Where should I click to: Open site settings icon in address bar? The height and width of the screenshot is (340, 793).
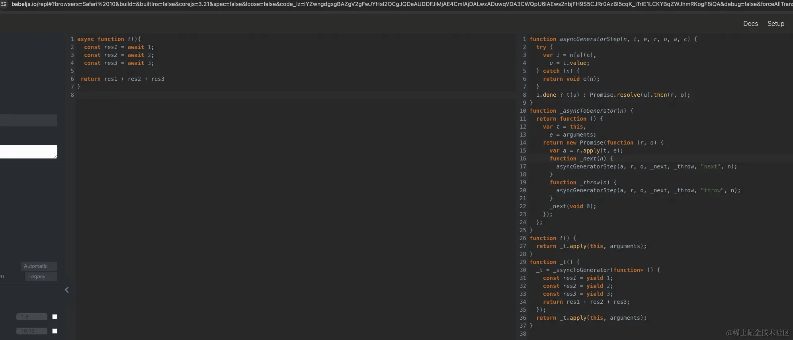[x=4, y=4]
